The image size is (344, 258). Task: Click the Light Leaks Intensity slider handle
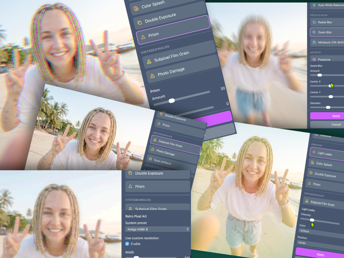312,220
